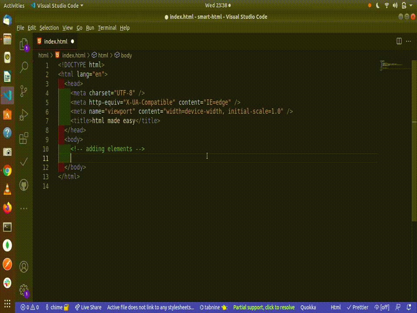
Task: Open the Run and Debug view
Action: click(x=23, y=115)
